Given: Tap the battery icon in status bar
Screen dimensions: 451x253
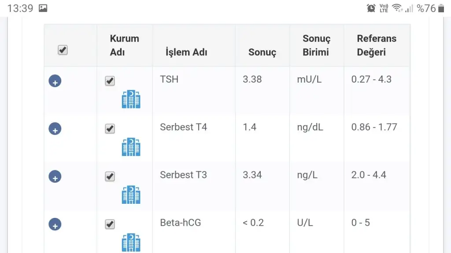Looking at the screenshot, I should (x=441, y=8).
